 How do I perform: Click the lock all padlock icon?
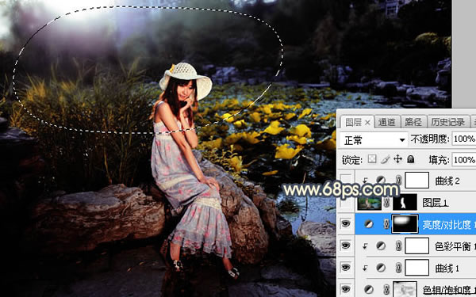coord(410,159)
